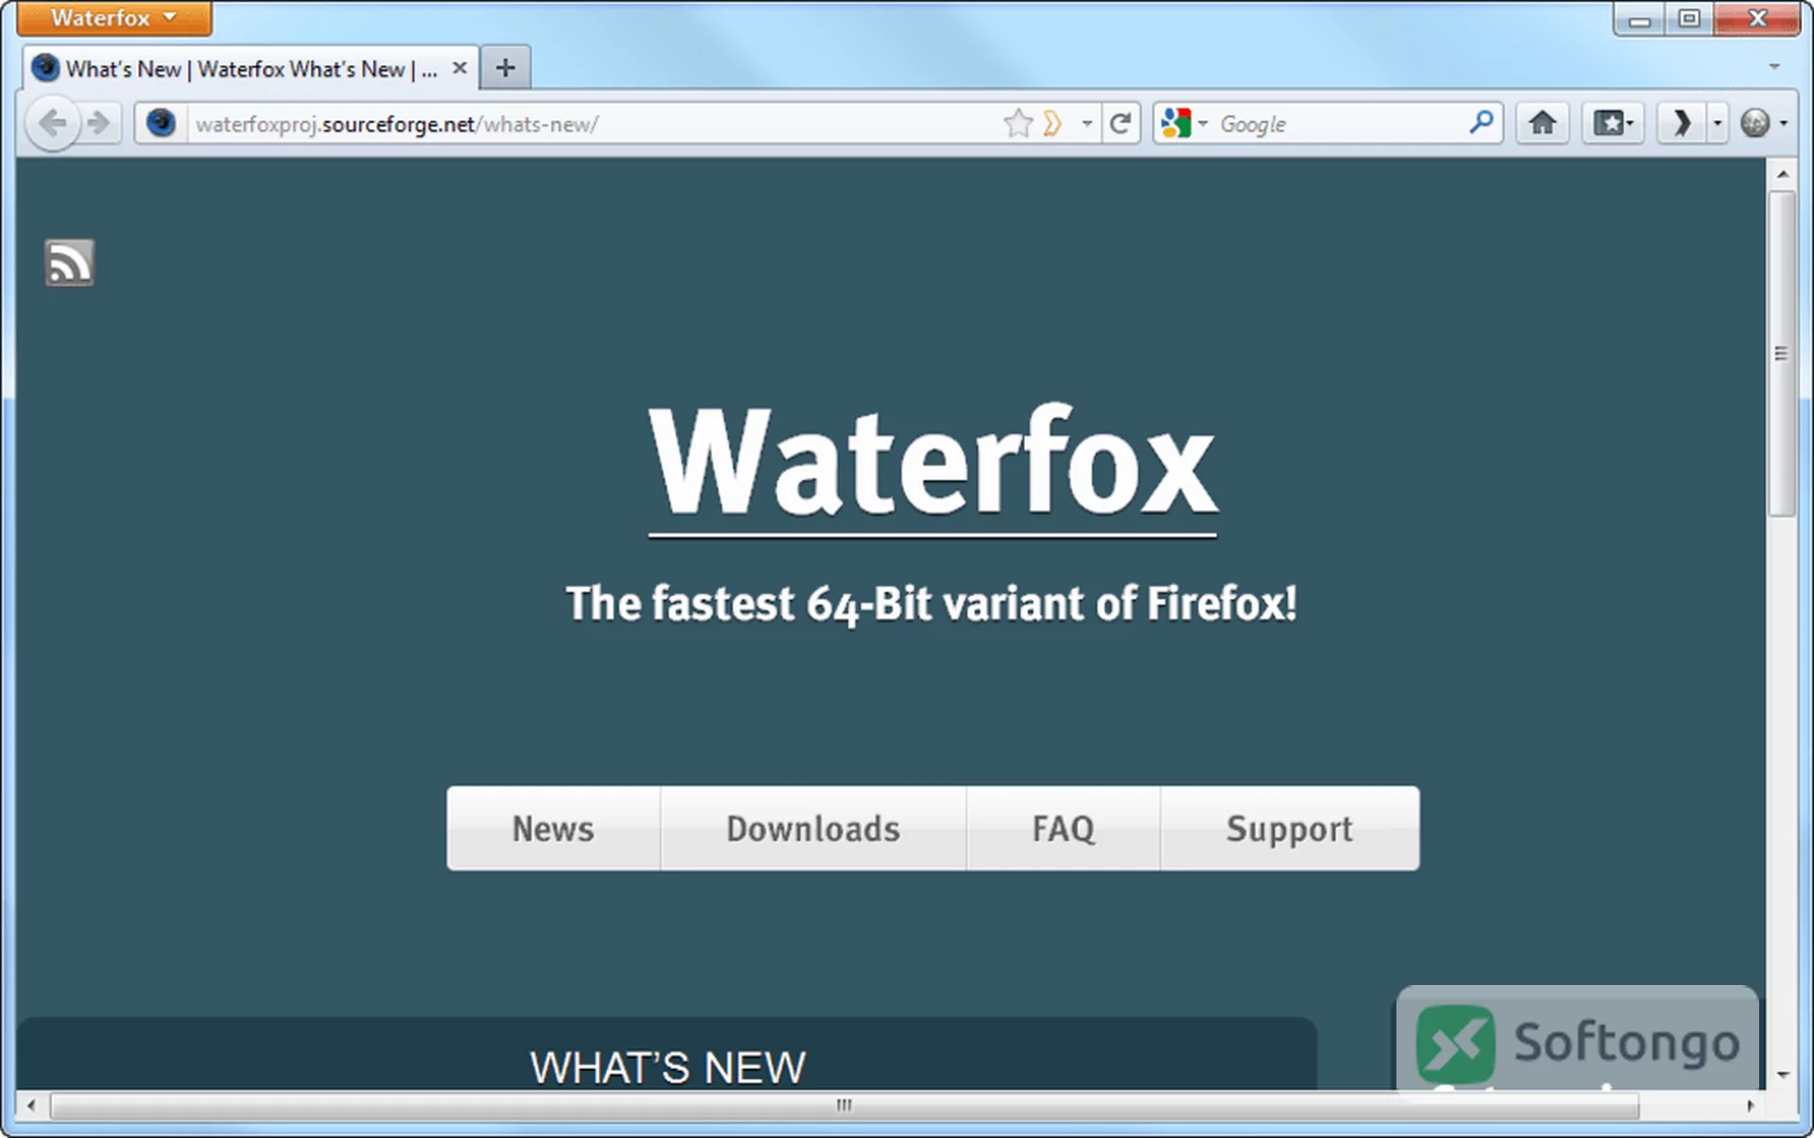Click the scroll up arrow
Viewport: 1814px width, 1138px height.
[1782, 174]
